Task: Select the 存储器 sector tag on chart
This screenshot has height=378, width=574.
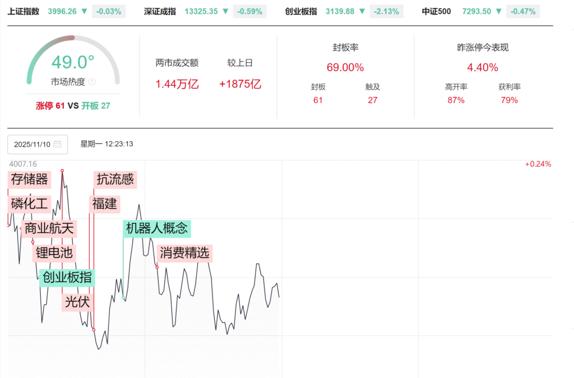Action: tap(30, 179)
